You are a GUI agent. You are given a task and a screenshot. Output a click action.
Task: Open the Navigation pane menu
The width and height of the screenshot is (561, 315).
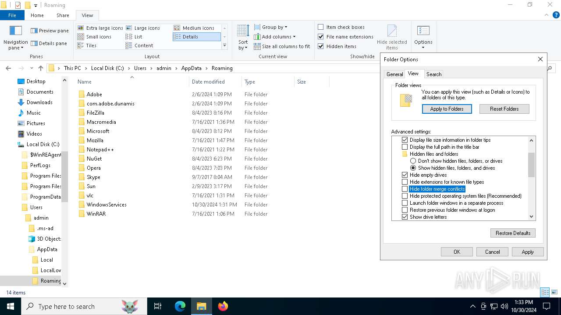coord(15,38)
